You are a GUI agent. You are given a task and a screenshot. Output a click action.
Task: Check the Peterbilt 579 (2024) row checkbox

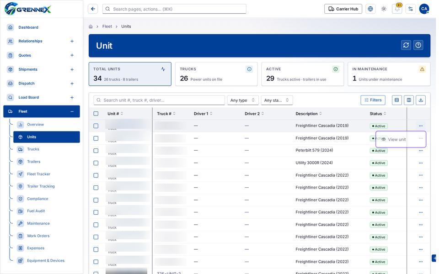point(96,151)
